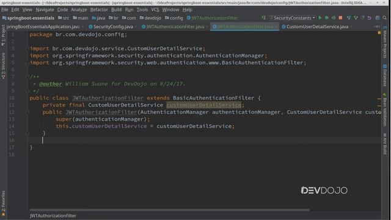
Task: Click the editor horizontal scrollbar
Action: 170,210
